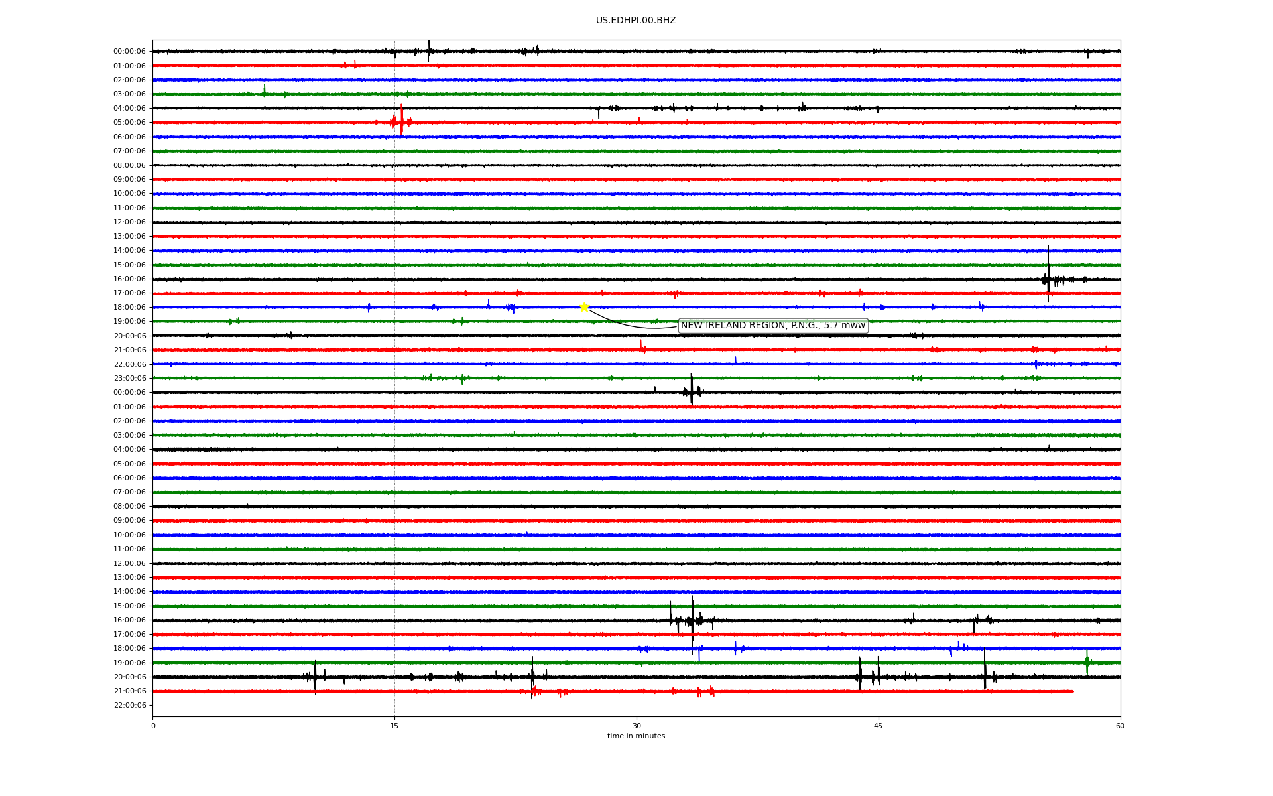Click the red burst on first 05:00:06 trace

(x=400, y=121)
